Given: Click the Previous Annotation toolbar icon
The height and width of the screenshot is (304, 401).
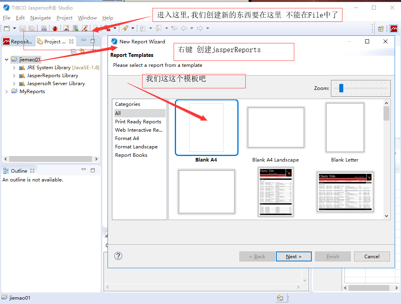Looking at the screenshot, I should point(159,28).
